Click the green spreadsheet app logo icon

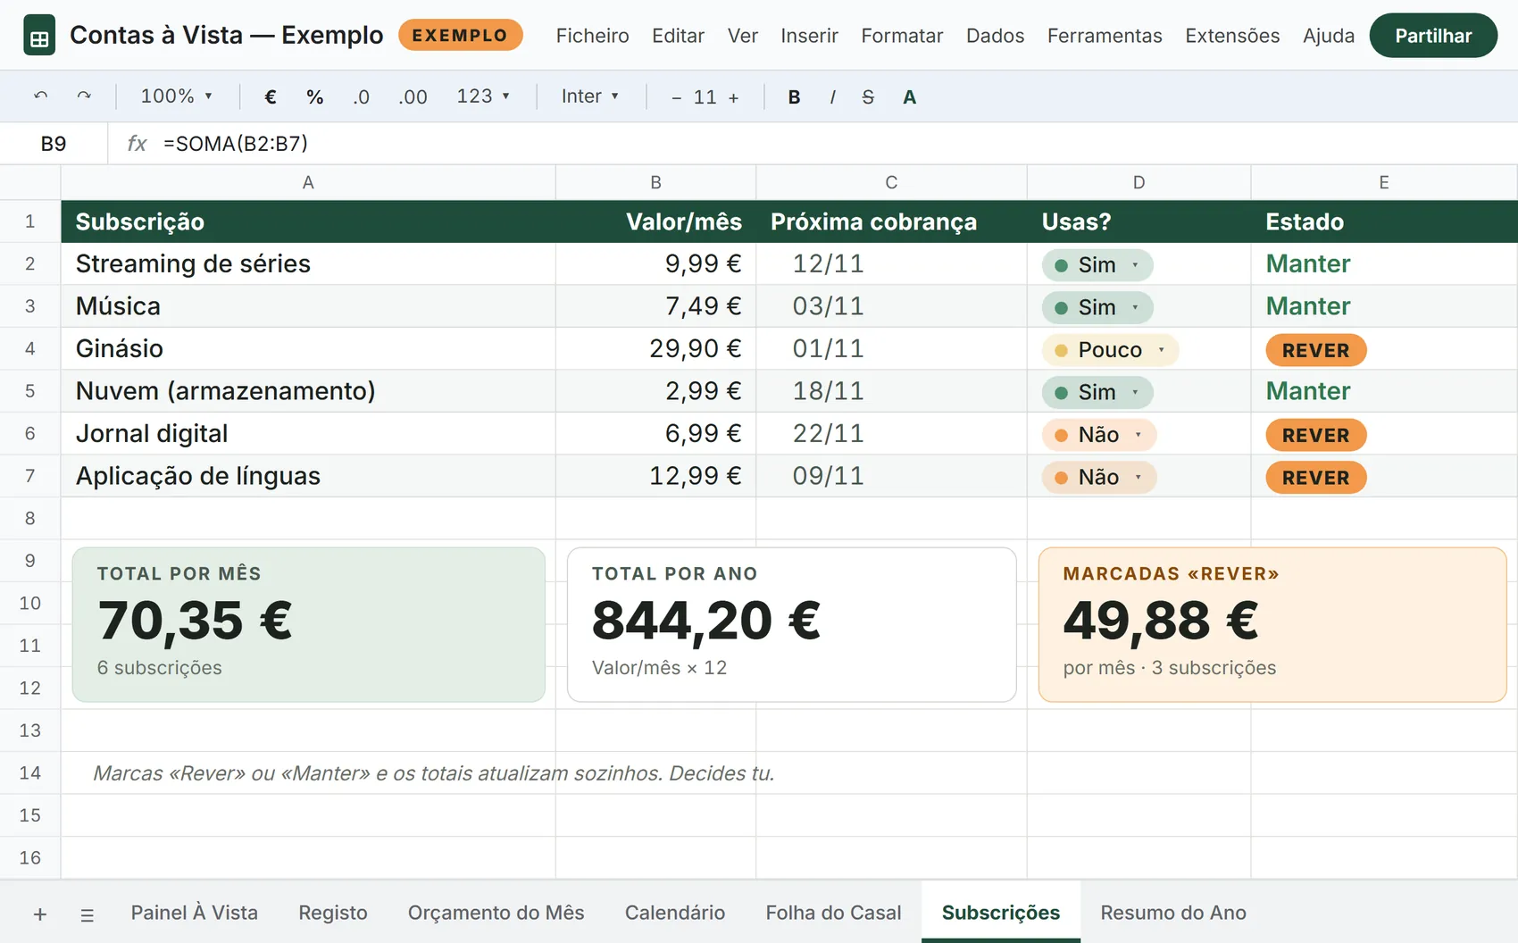39,36
